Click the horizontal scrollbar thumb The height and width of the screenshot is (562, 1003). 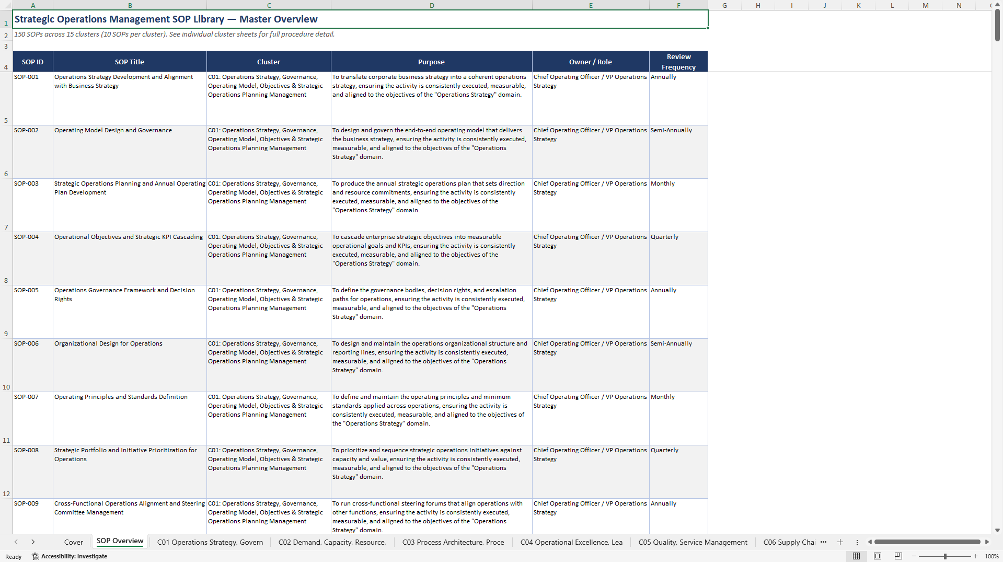pos(927,542)
